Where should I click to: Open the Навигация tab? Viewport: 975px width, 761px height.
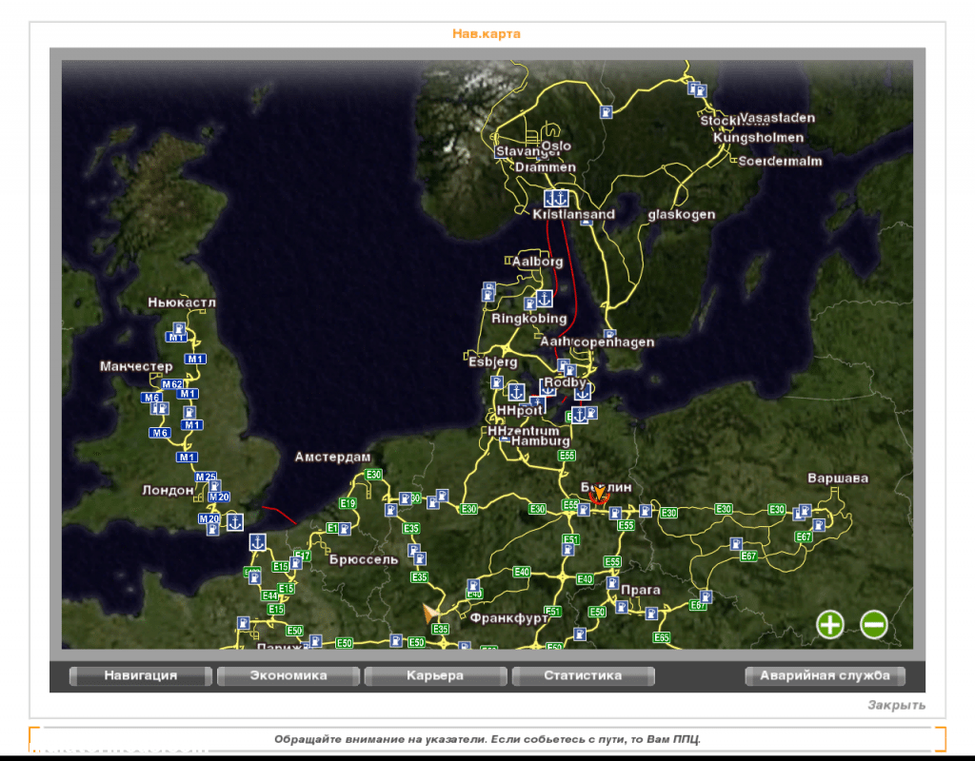(x=141, y=675)
